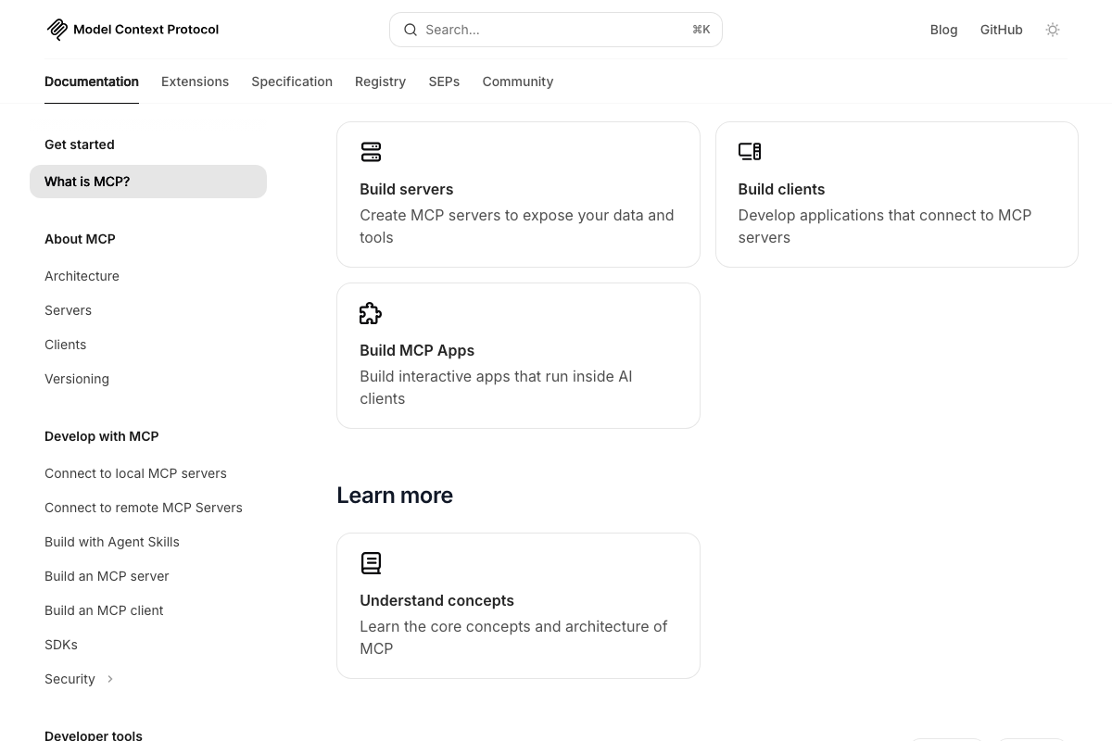
Task: Click the Model Context Protocol title text
Action: pyautogui.click(x=145, y=30)
